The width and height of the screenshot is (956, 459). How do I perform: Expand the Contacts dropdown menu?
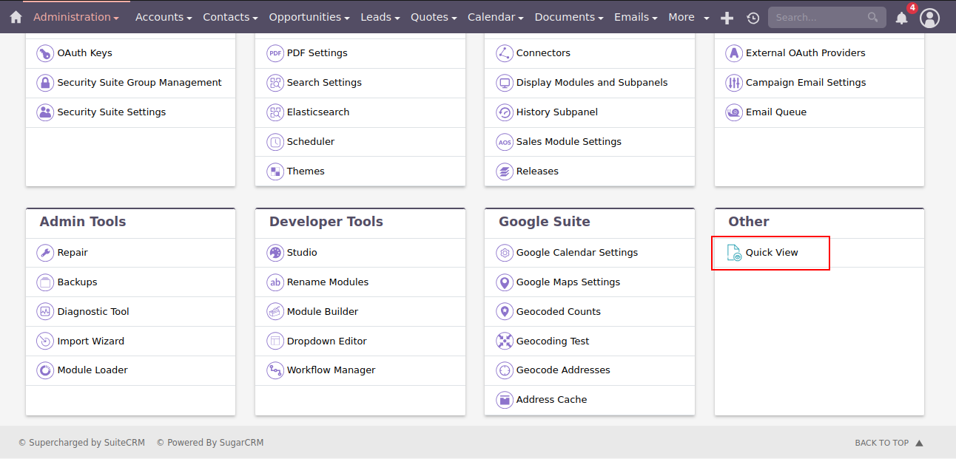tap(230, 17)
